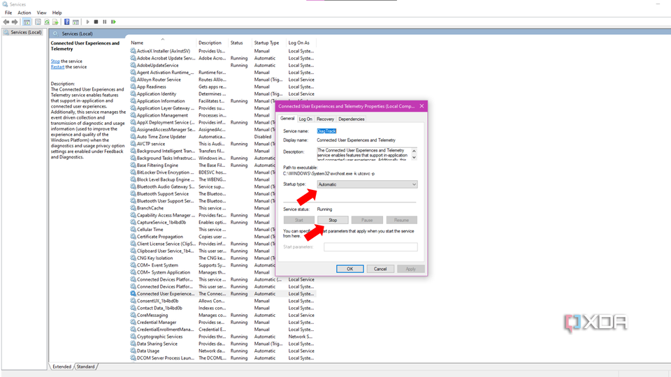Click gear icon beside App Readiness
Viewport: 671px width, 377px height.
pos(133,87)
